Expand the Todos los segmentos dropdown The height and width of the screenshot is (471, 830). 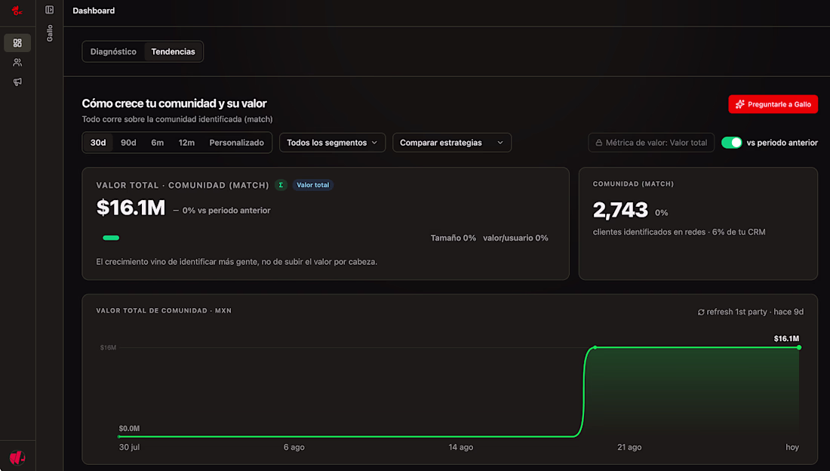coord(333,143)
